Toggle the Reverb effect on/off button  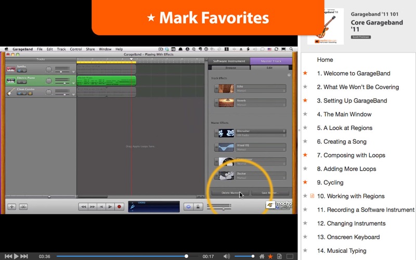[x=216, y=102]
